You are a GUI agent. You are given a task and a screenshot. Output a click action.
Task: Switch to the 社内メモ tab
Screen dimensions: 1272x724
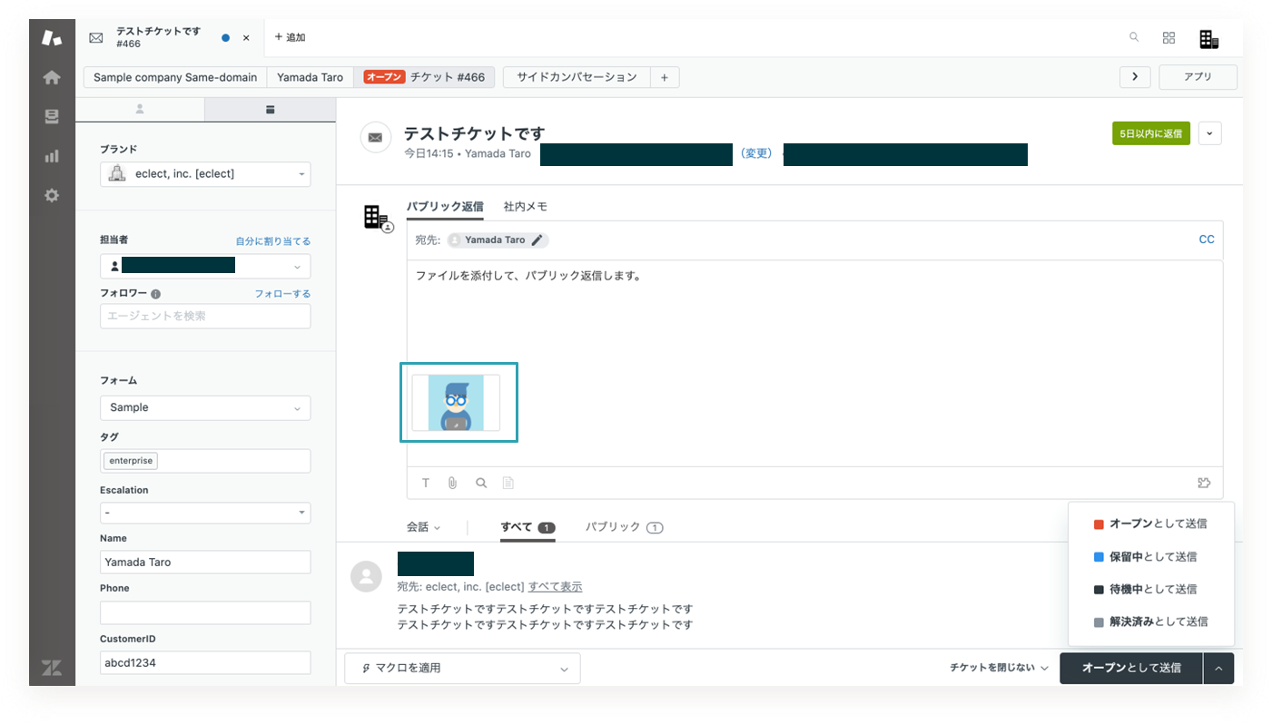(x=526, y=207)
